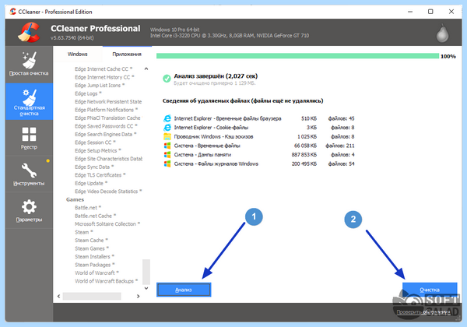Screen dimensions: 467x327
Task: Click the green analysis progress bar
Action: click(297, 56)
